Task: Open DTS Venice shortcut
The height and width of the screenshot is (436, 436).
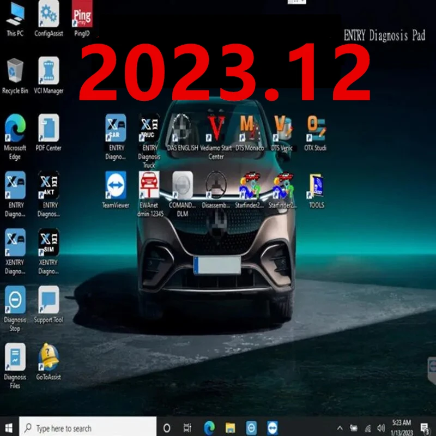Action: [x=282, y=132]
